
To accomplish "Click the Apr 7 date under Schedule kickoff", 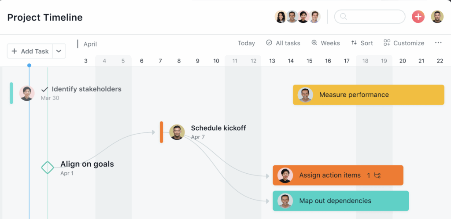I will 198,137.
